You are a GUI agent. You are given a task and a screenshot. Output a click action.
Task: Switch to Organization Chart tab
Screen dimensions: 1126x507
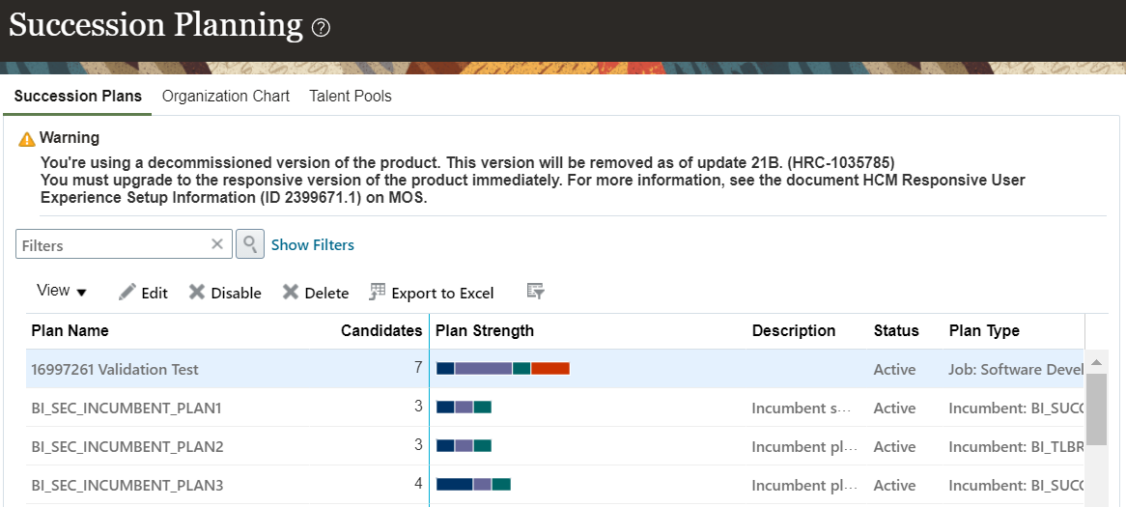tap(225, 97)
